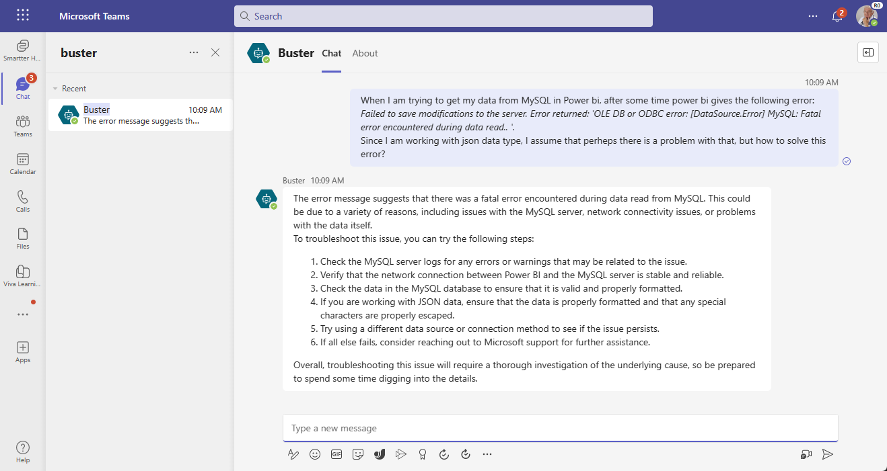Click the Microsoft Teams title text
This screenshot has width=887, height=471.
tap(94, 16)
